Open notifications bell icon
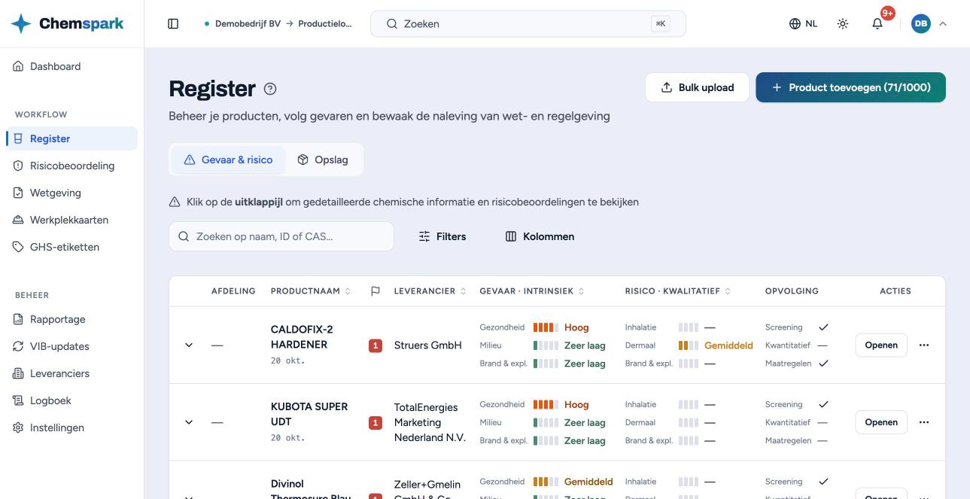 click(877, 24)
